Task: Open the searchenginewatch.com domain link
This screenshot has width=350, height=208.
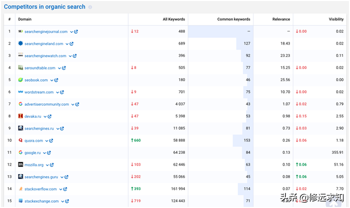Action: [x=45, y=56]
